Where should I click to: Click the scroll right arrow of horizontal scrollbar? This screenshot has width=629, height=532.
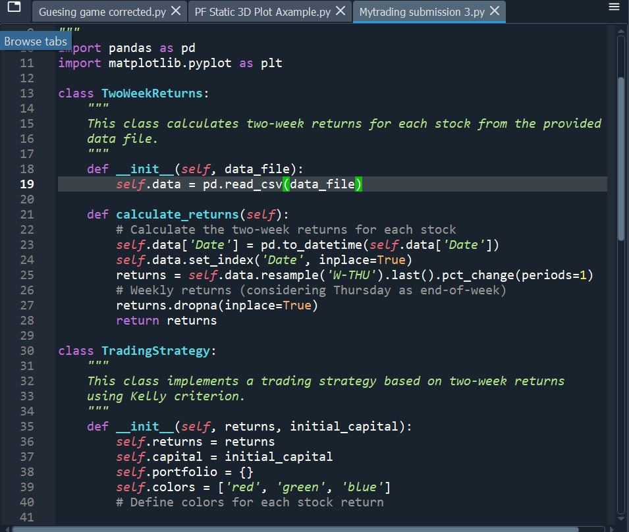tap(611, 529)
